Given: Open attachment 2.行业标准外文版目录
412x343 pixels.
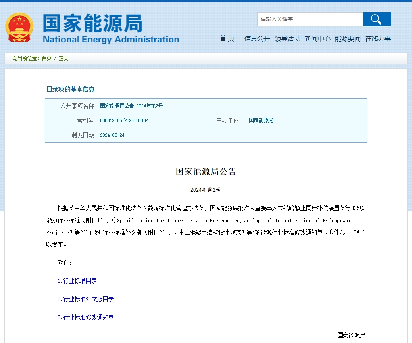Looking at the screenshot, I should [x=85, y=299].
